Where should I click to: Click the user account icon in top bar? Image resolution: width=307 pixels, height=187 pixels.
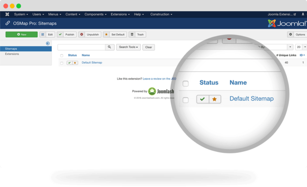pos(303,14)
